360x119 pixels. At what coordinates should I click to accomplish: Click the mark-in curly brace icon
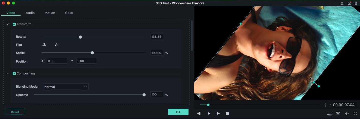(325, 105)
